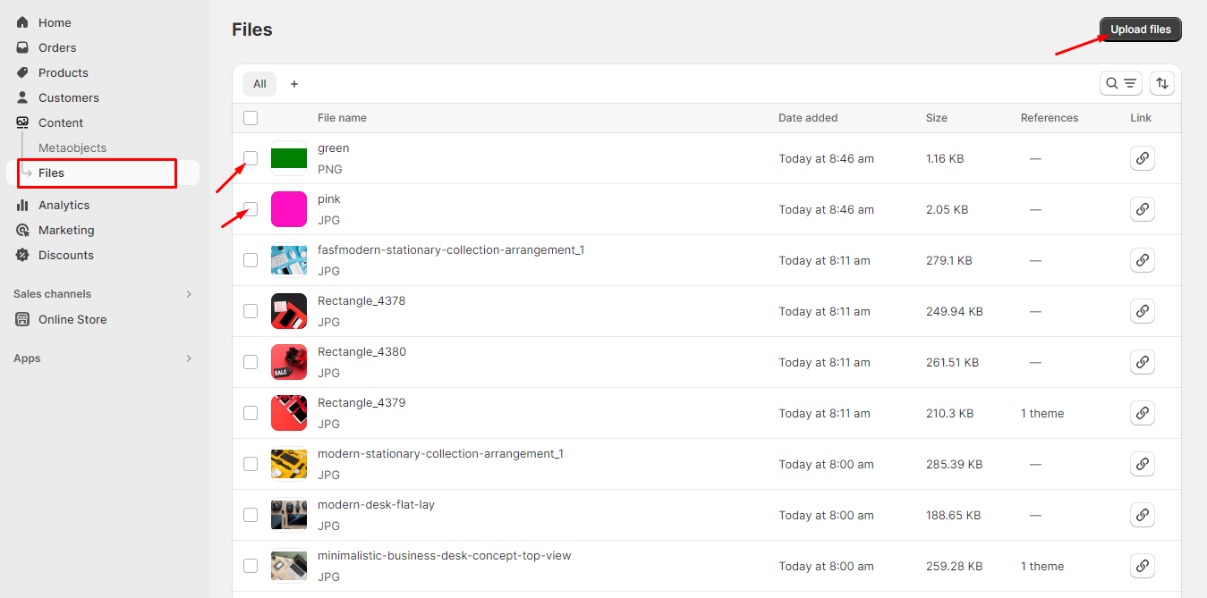Click the Orders inbox icon

(22, 47)
